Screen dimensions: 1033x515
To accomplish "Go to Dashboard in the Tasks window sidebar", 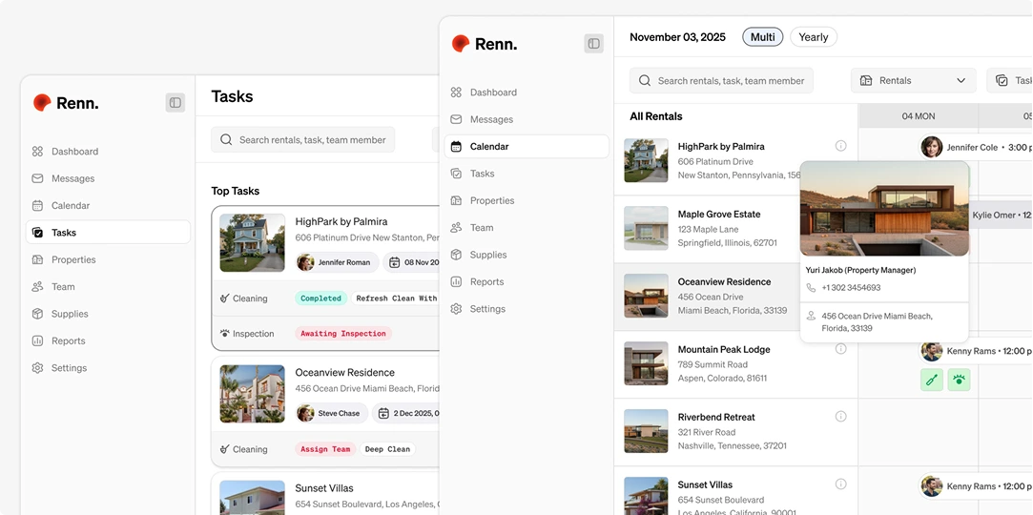I will 74,152.
